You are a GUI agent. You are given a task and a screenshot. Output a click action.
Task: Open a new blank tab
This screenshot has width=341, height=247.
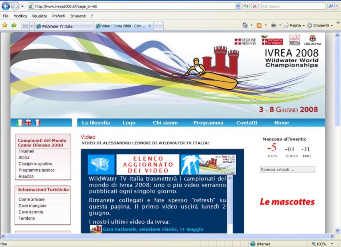(x=158, y=26)
